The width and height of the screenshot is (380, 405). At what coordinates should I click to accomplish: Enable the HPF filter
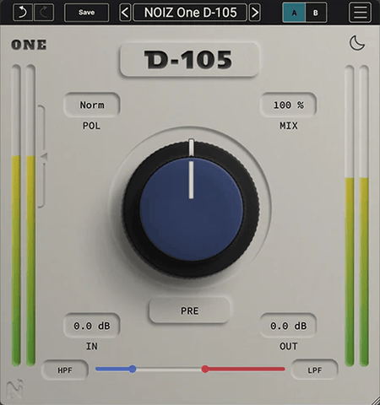coord(65,370)
